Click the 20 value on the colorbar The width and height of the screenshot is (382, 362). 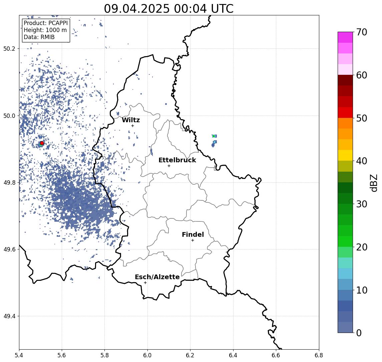[362, 247]
